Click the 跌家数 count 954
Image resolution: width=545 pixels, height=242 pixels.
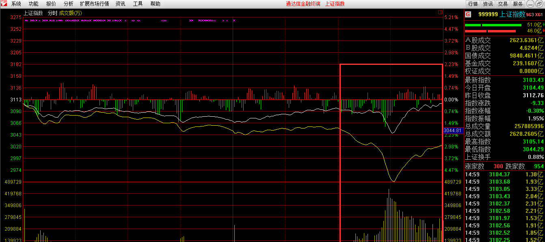point(539,167)
